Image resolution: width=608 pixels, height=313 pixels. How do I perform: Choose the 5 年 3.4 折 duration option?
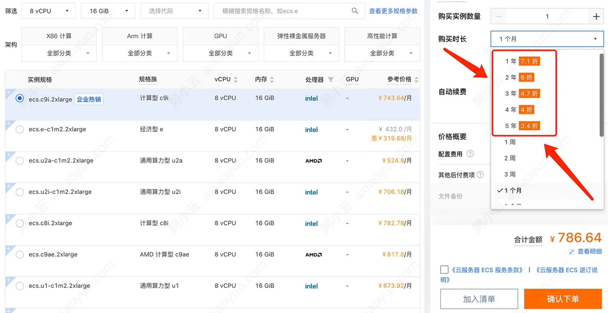pos(523,126)
